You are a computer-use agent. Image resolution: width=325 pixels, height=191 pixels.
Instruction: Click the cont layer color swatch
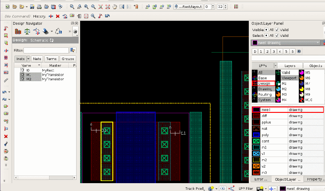point(256,141)
